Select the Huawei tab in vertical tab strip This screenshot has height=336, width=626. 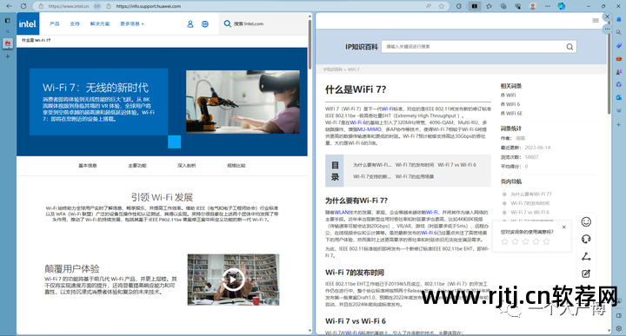(x=8, y=43)
